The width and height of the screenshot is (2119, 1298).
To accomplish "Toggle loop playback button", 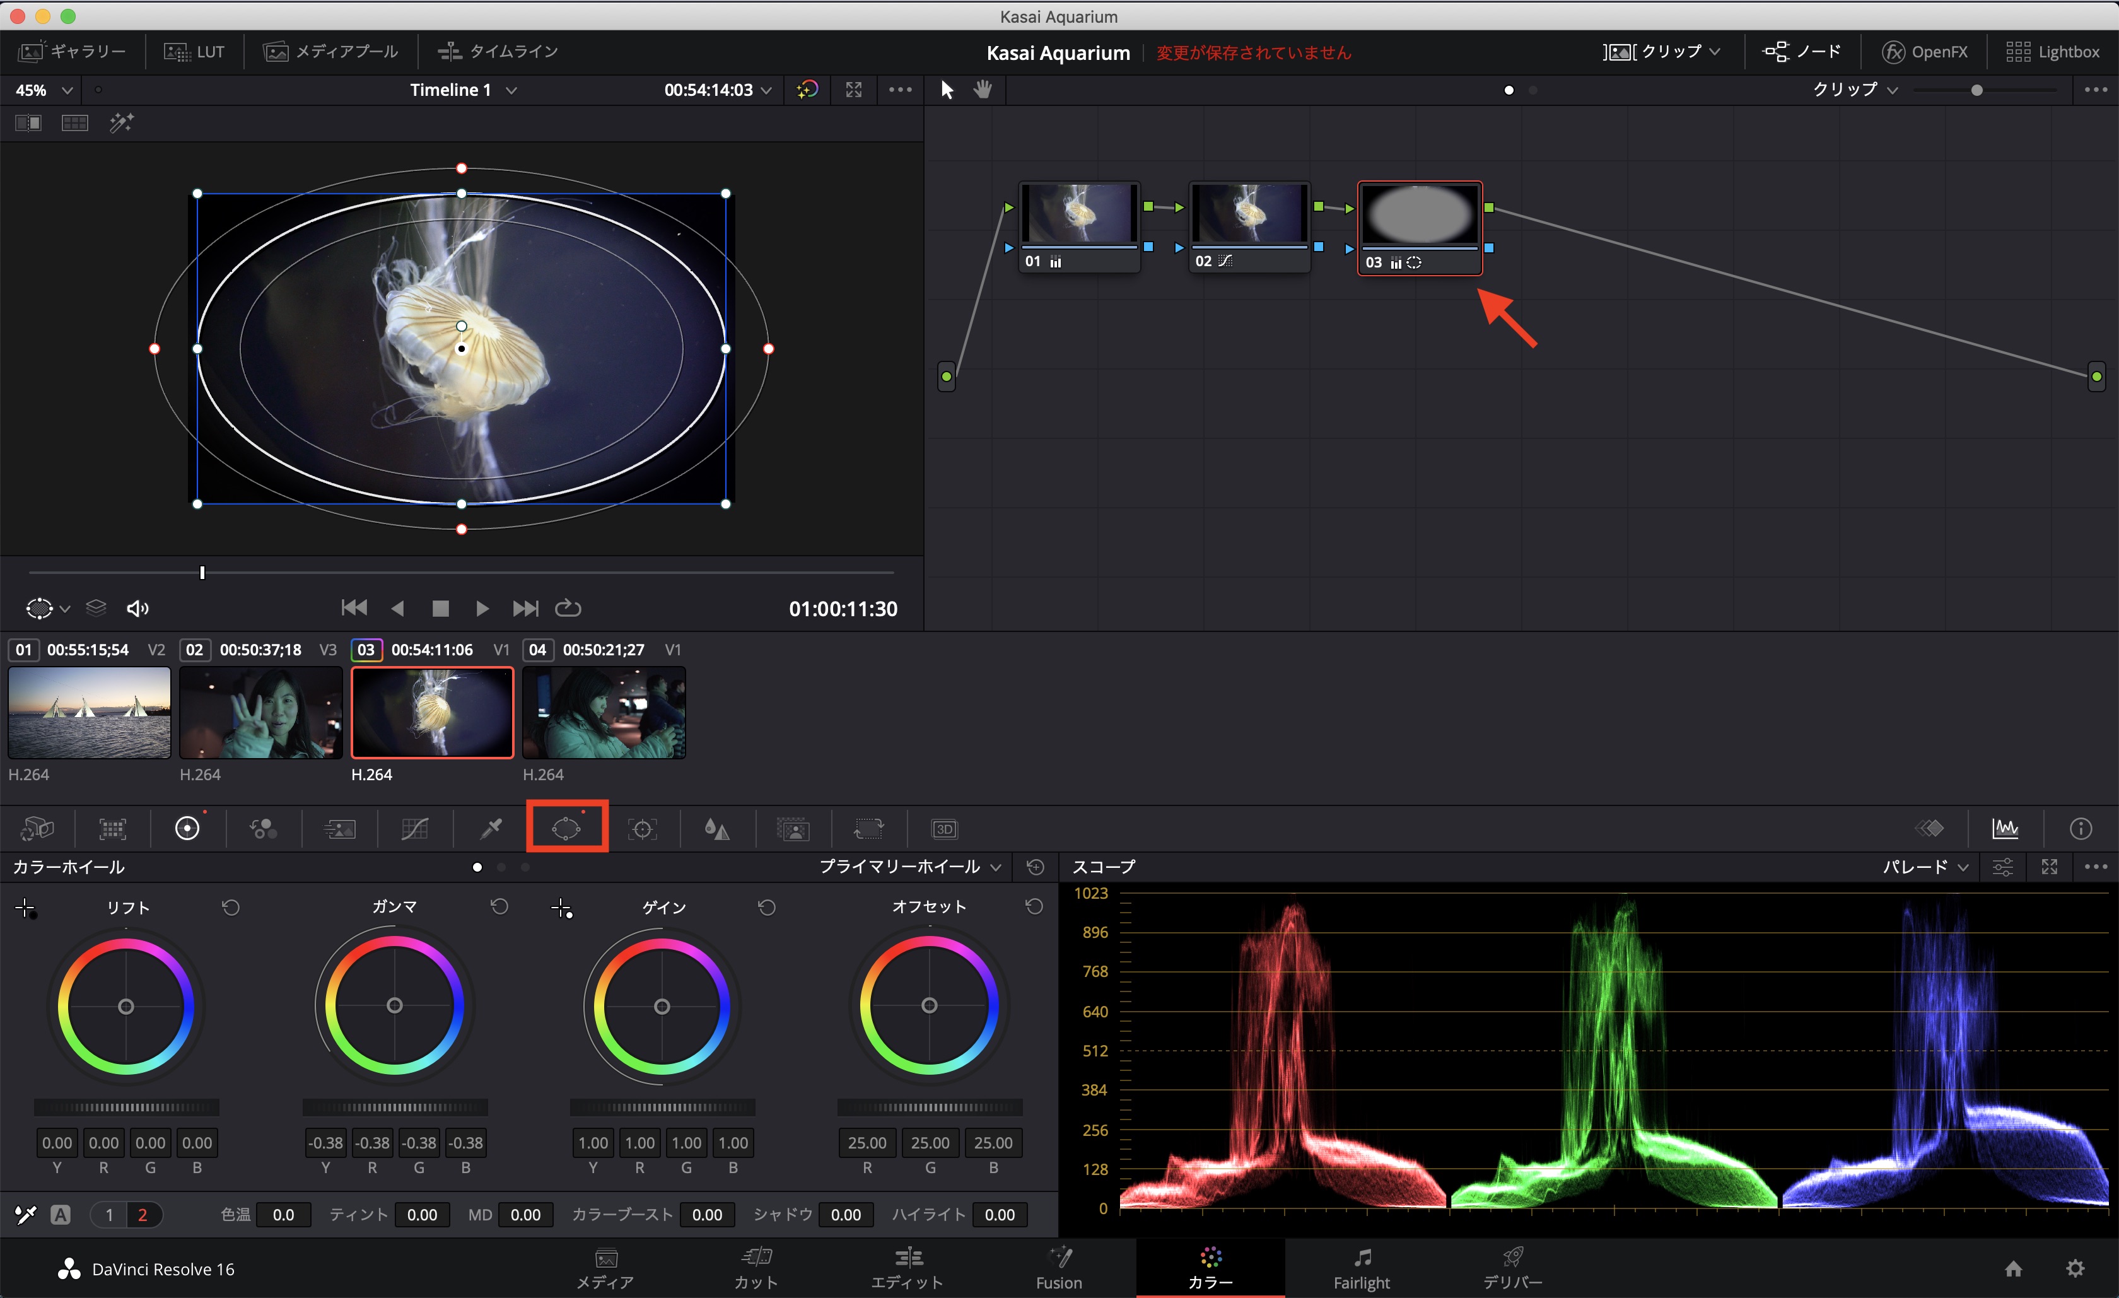I will pos(568,609).
